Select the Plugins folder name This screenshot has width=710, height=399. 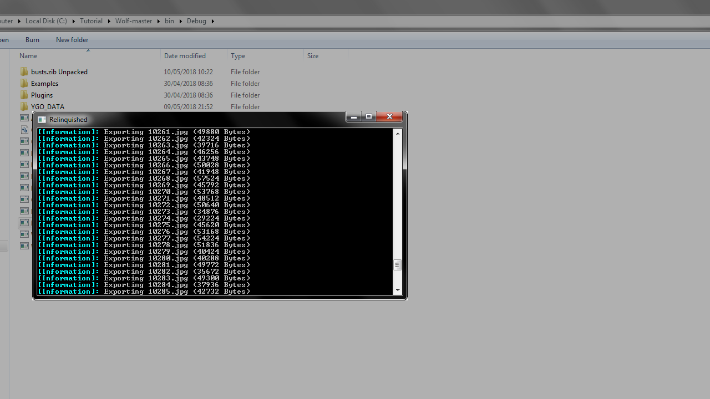(42, 95)
